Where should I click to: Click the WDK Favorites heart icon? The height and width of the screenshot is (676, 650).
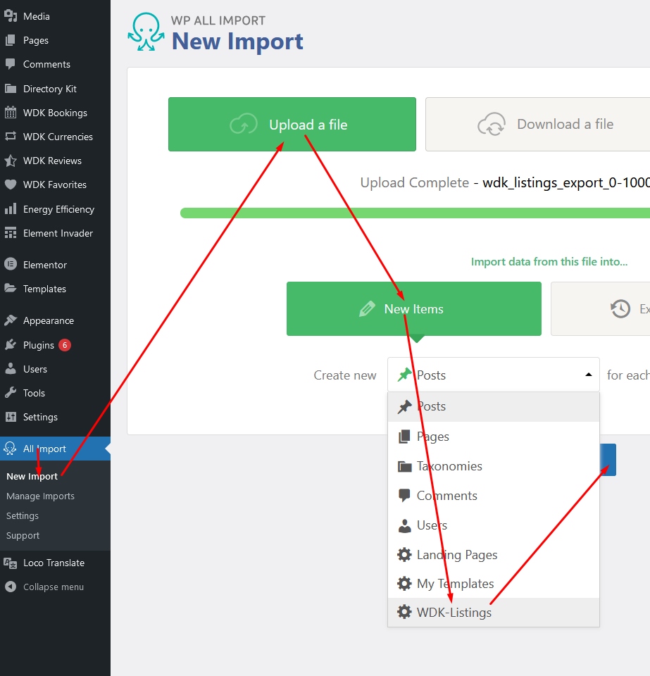tap(11, 184)
